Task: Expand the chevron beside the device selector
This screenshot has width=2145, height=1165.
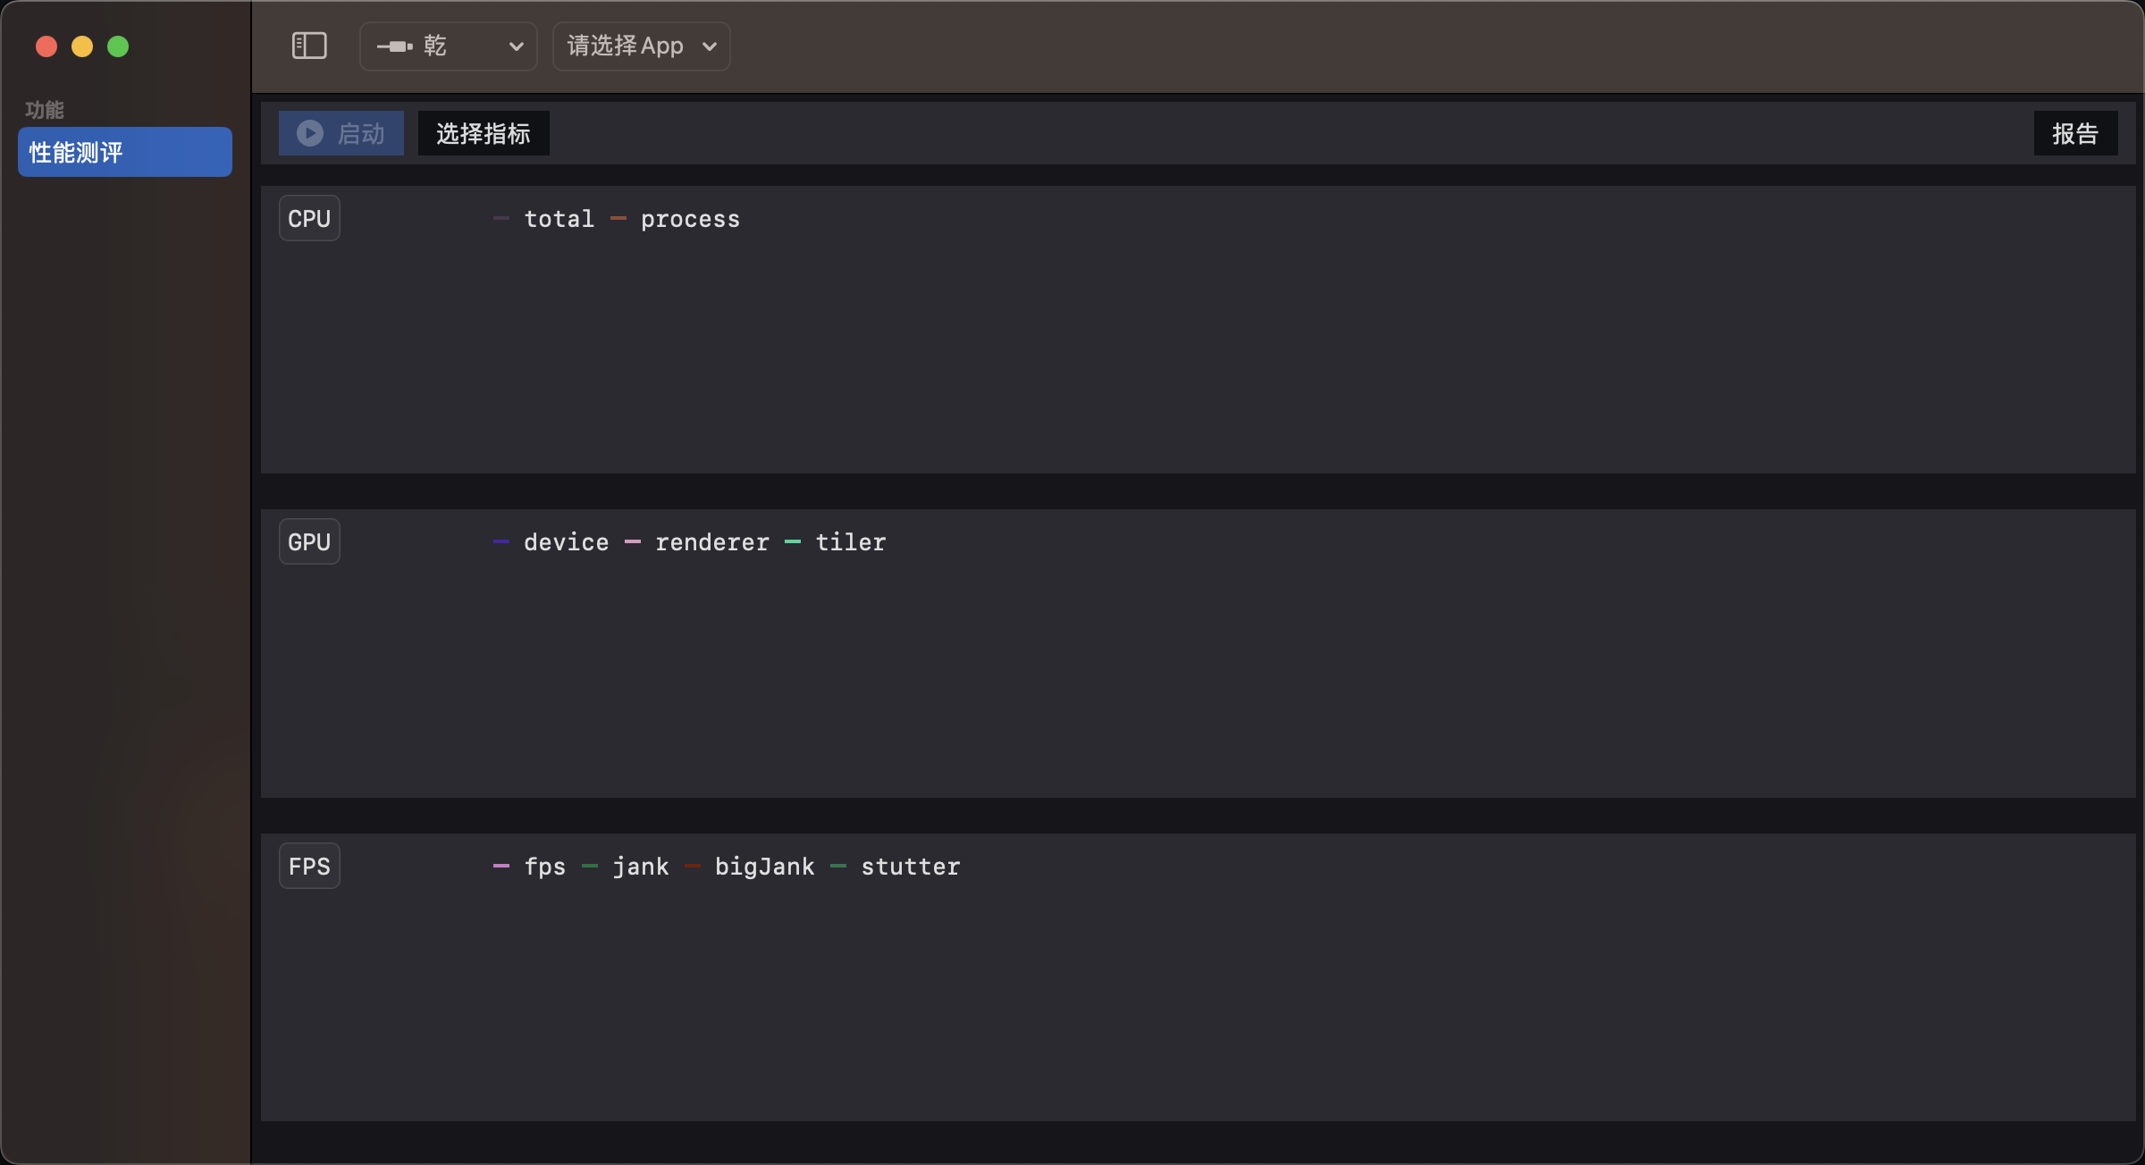Action: click(x=517, y=46)
